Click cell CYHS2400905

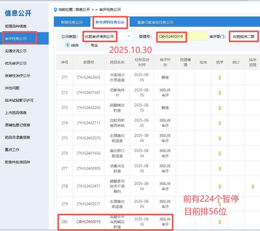tap(89, 168)
